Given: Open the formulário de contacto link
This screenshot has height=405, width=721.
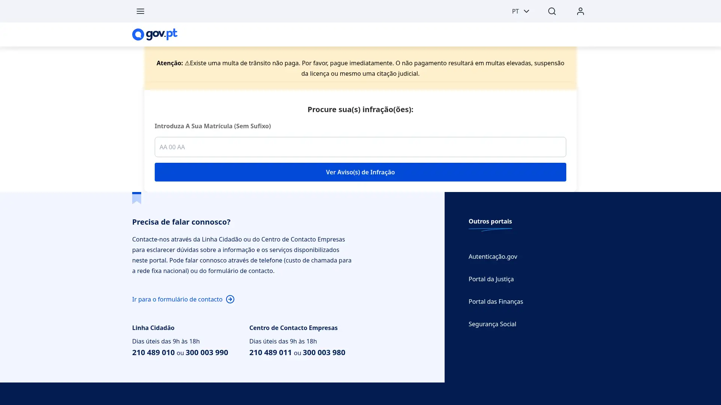Looking at the screenshot, I should (x=177, y=299).
